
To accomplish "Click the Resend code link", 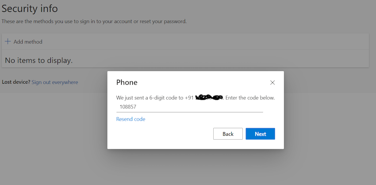I will pyautogui.click(x=130, y=119).
